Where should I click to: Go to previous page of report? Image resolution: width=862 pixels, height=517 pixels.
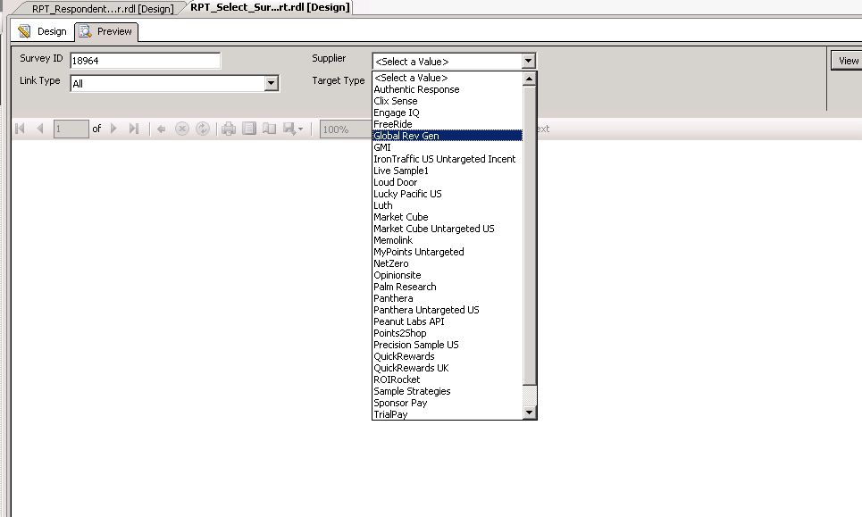point(39,129)
